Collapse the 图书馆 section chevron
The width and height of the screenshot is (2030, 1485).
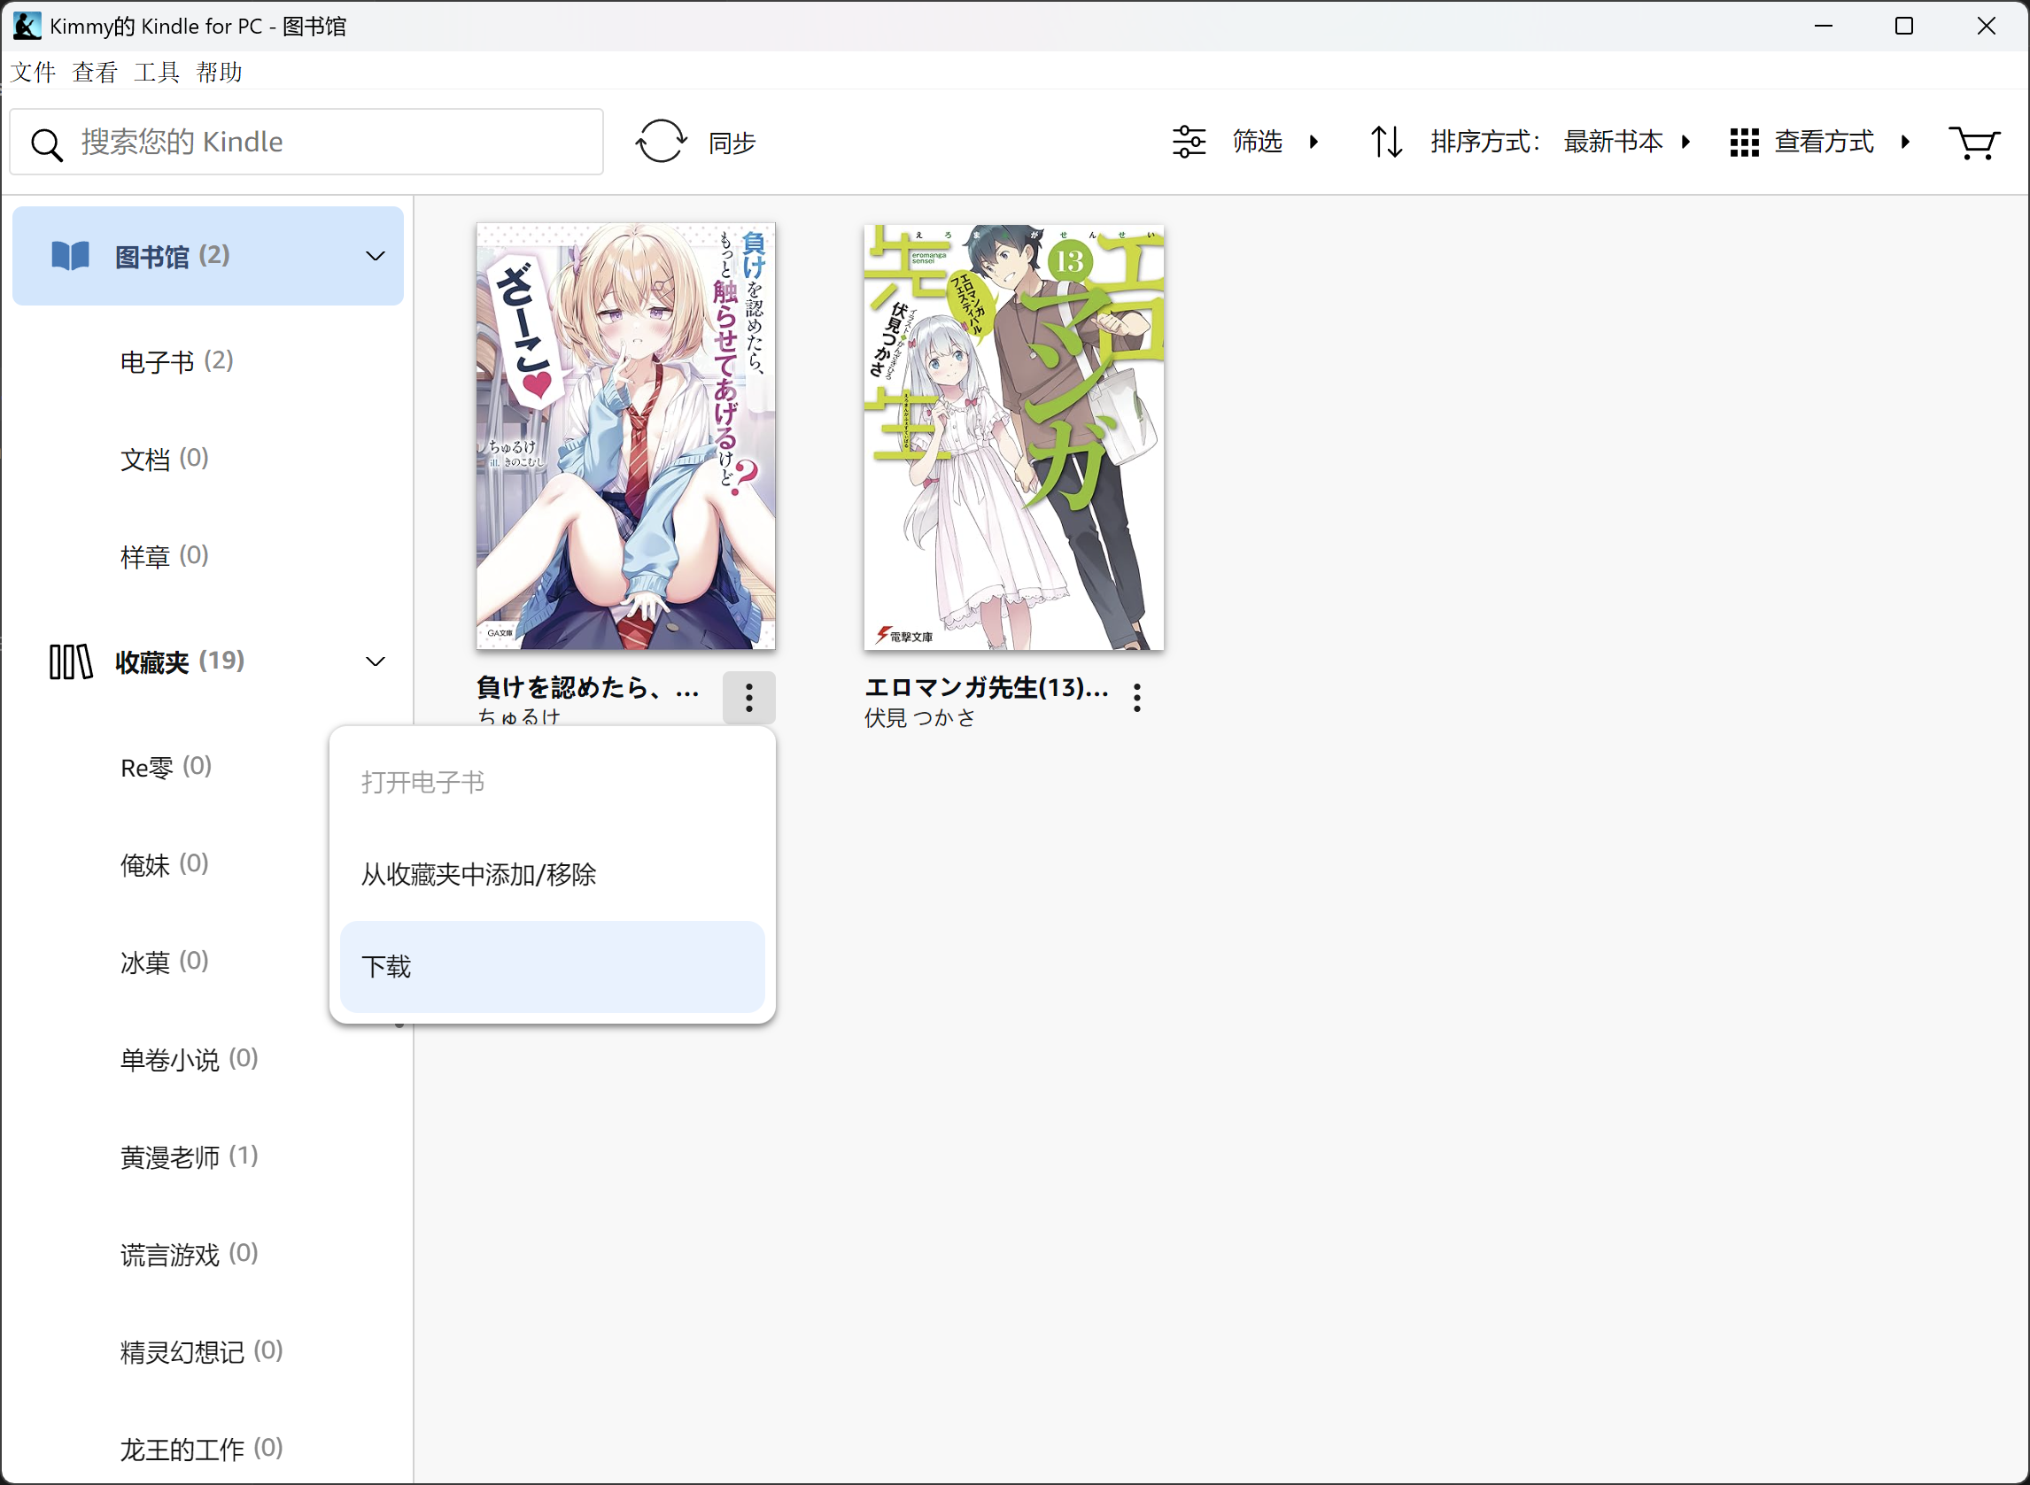pos(375,256)
